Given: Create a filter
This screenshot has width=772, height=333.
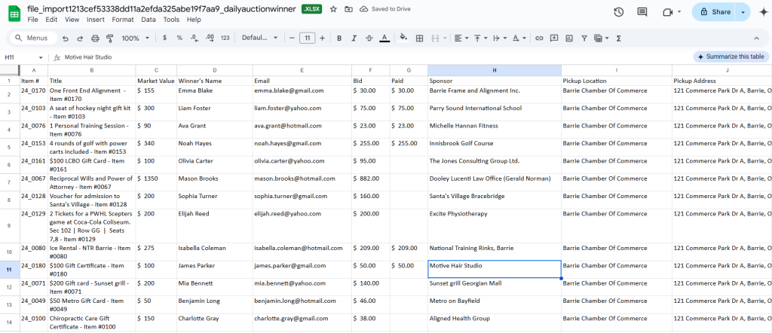Looking at the screenshot, I should [x=584, y=38].
